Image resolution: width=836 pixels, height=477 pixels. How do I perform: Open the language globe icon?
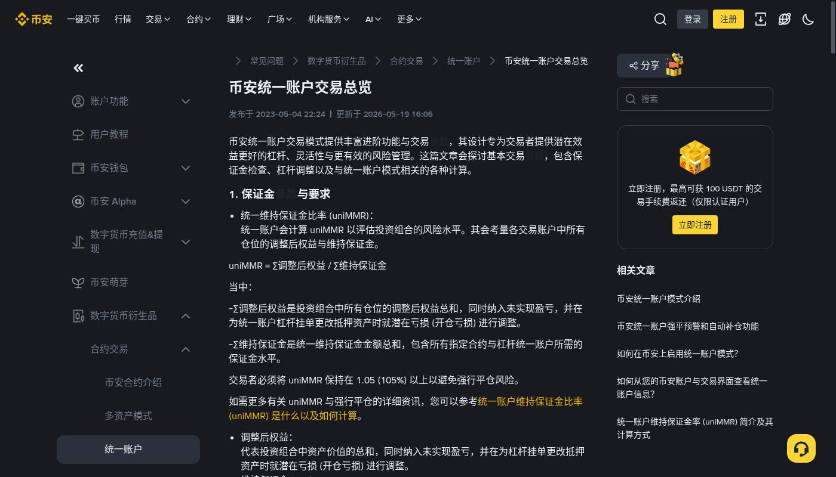click(x=785, y=19)
